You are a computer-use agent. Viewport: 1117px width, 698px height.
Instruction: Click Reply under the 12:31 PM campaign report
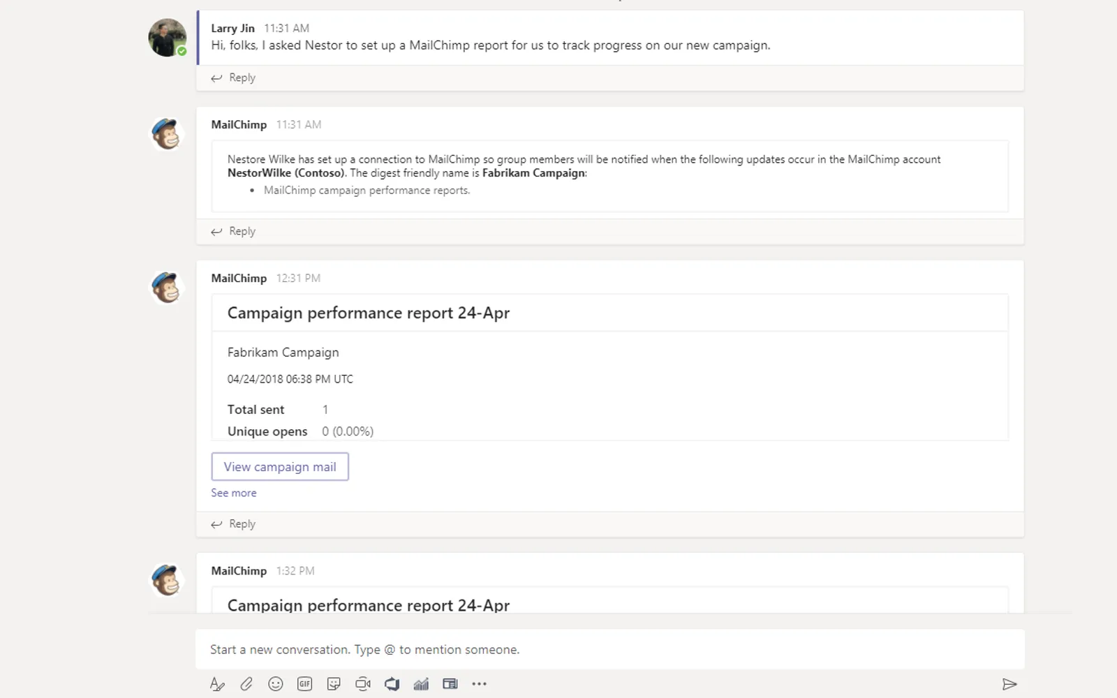pos(234,523)
